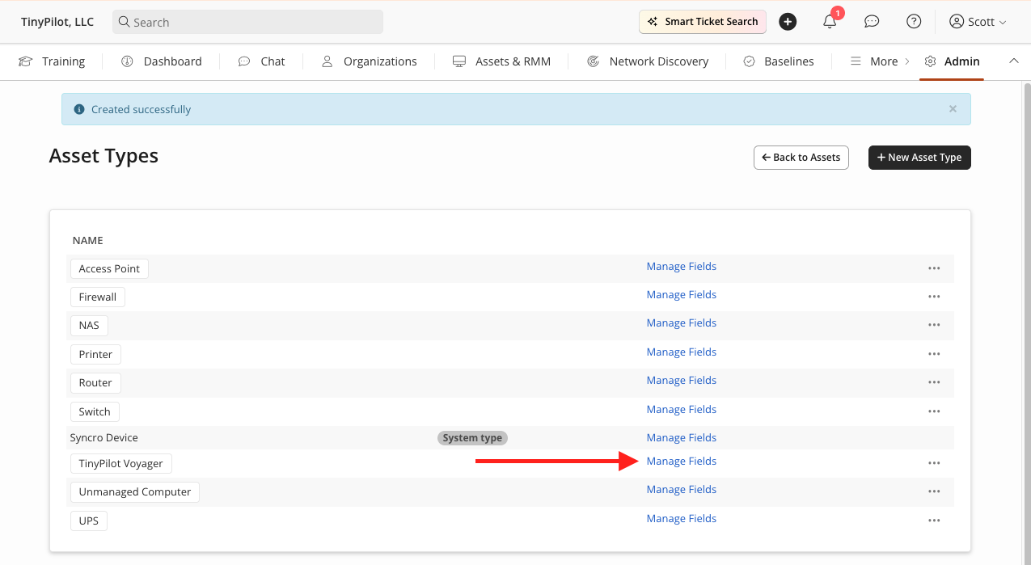Image resolution: width=1031 pixels, height=565 pixels.
Task: Click inside the Search input field
Action: point(247,22)
